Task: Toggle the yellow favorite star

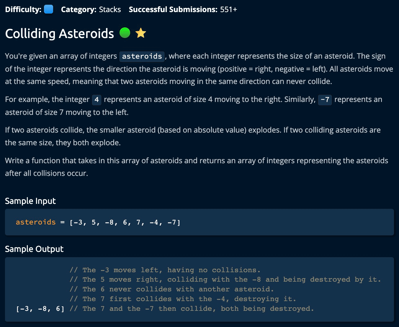Action: pyautogui.click(x=141, y=33)
